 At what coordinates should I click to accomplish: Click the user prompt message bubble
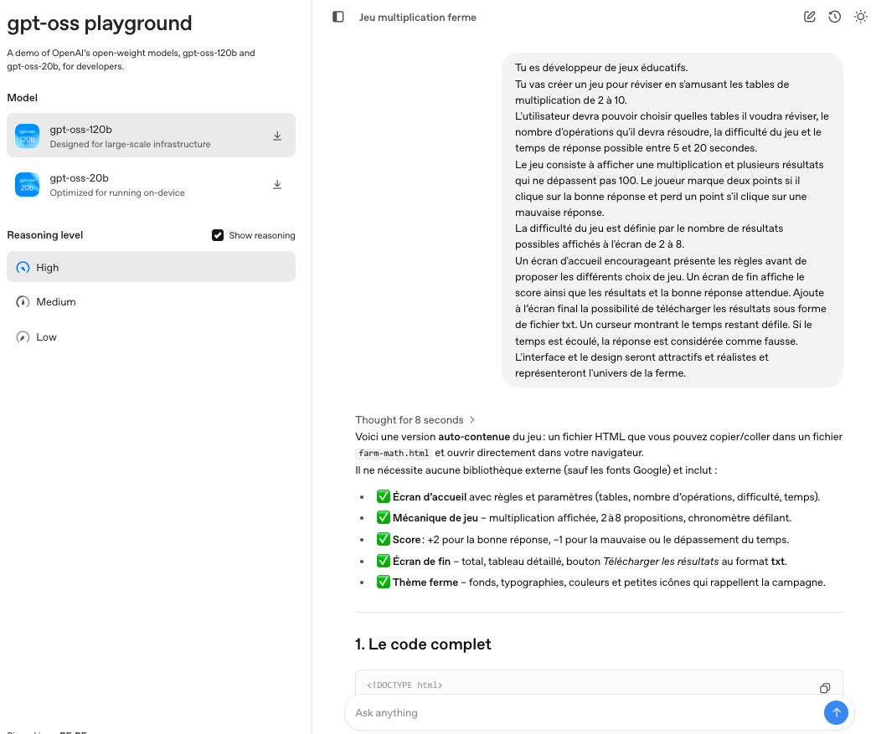pyautogui.click(x=672, y=220)
